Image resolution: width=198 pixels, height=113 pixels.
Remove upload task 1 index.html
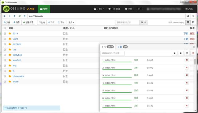[187, 60]
